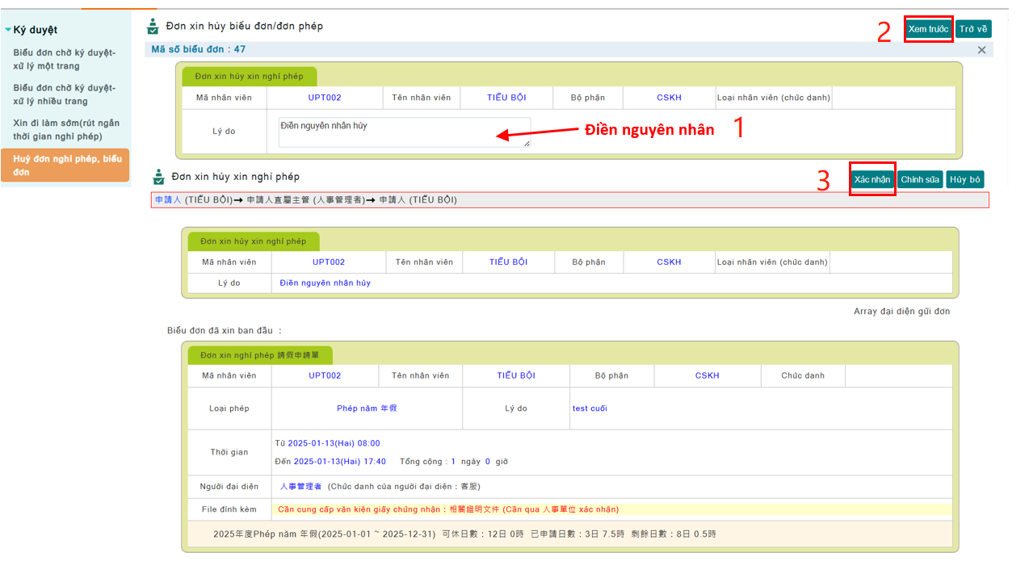Screen dimensions: 1029x561
Task: Select "Xin đi làm sớm" sidebar item
Action: point(63,129)
